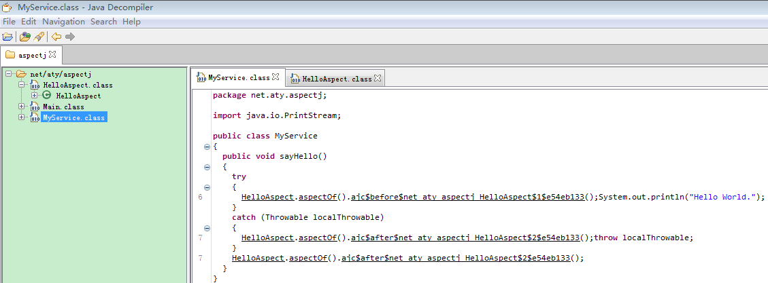Click the Open File toolbar icon

tap(7, 37)
